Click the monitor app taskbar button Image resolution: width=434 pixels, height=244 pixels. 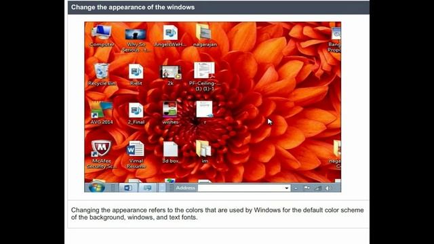148,188
